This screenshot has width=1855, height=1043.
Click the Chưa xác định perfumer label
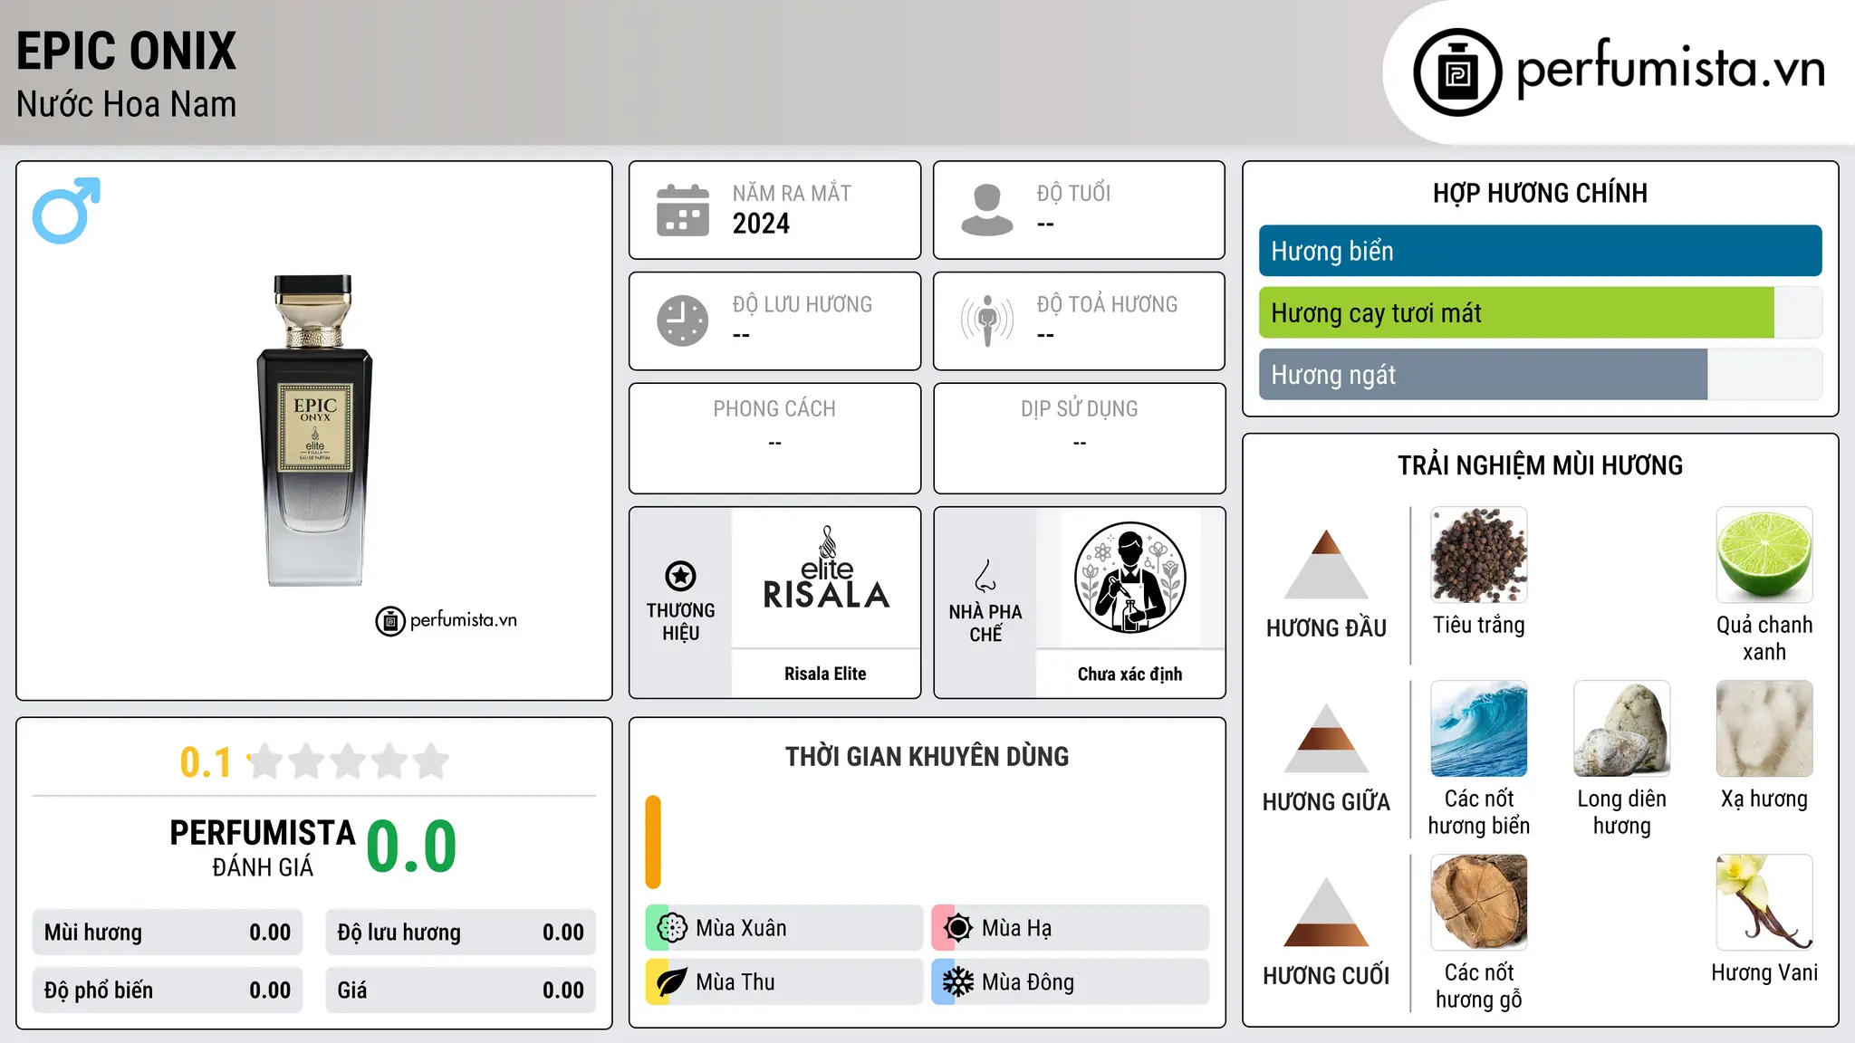[1129, 674]
